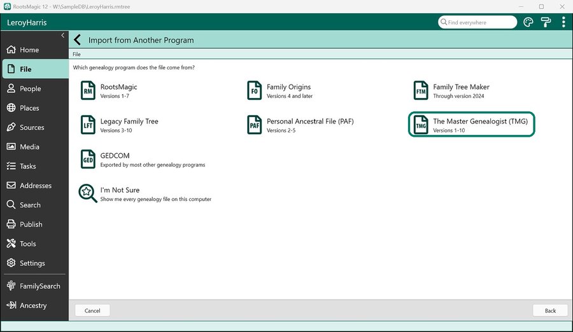Close the RootsMagic window
The image size is (573, 332).
point(562,6)
